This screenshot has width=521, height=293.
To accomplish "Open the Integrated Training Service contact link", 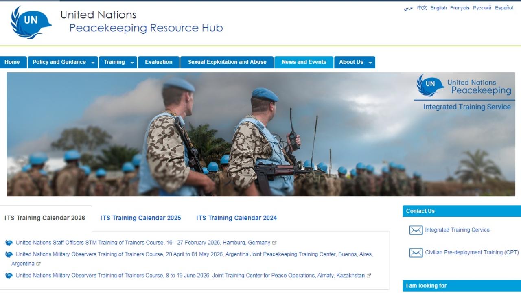I will [x=458, y=230].
